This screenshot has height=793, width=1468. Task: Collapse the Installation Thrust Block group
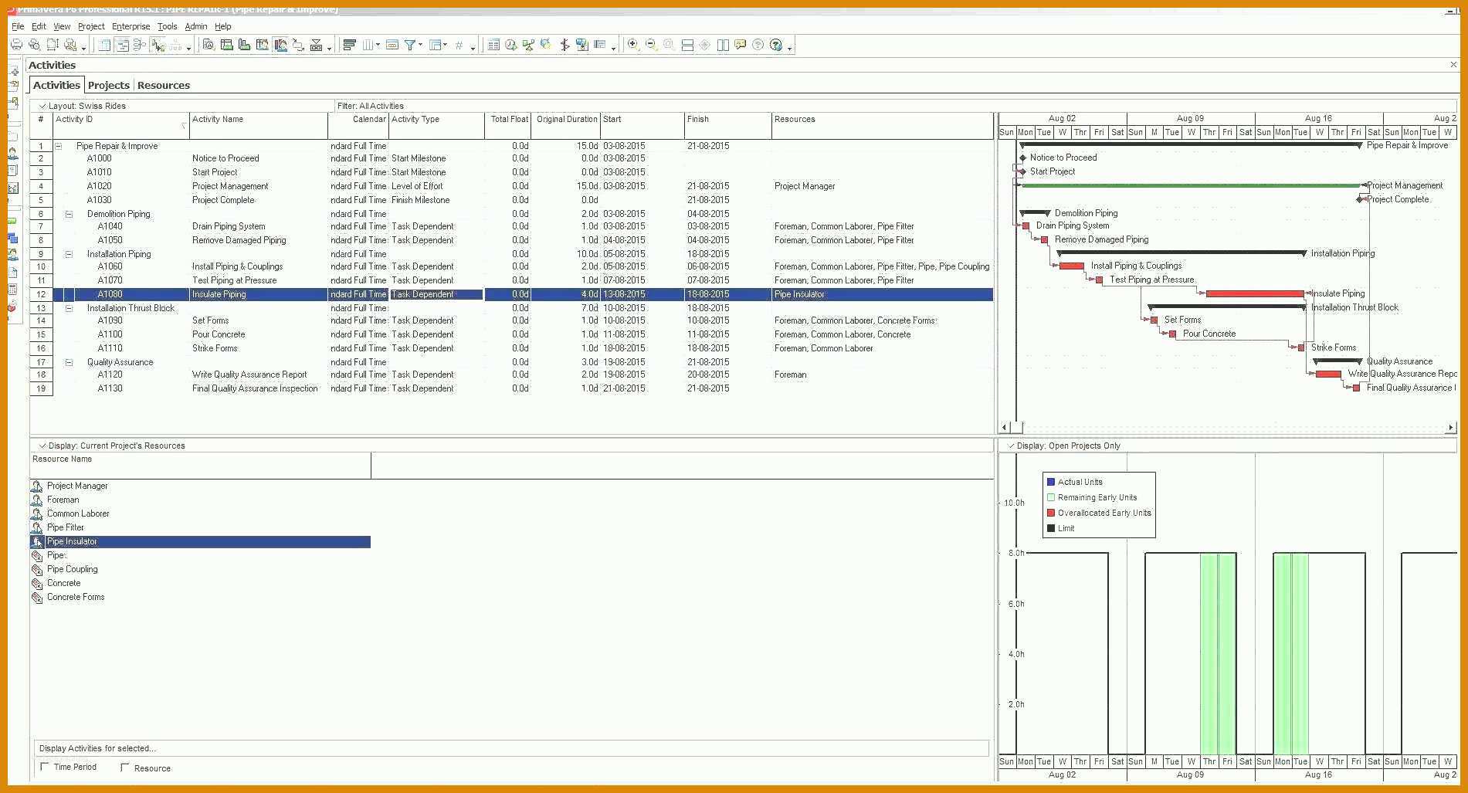[x=69, y=308]
